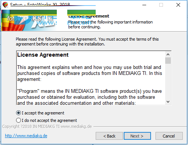Click the Copyright 2018 IN MEDIAKG TI text
188x145 pixels.
tap(47, 126)
